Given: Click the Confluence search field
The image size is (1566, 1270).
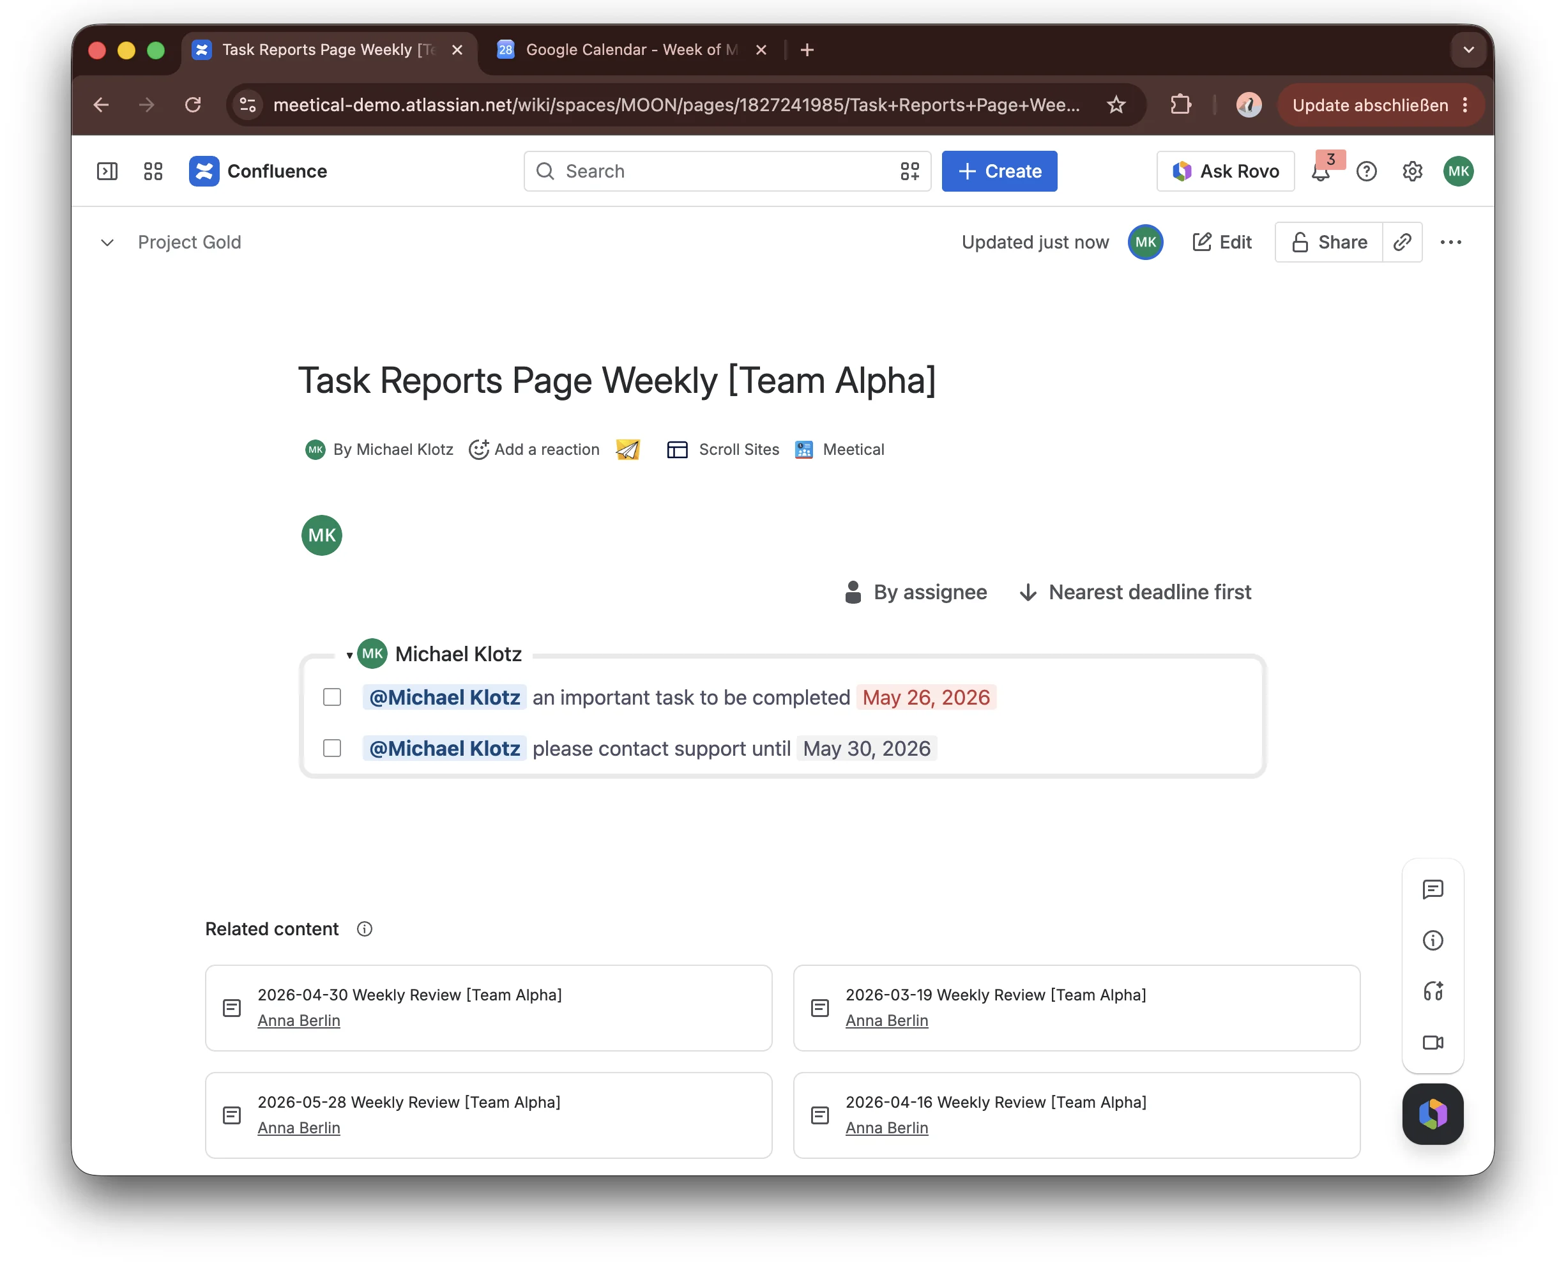Looking at the screenshot, I should [727, 171].
